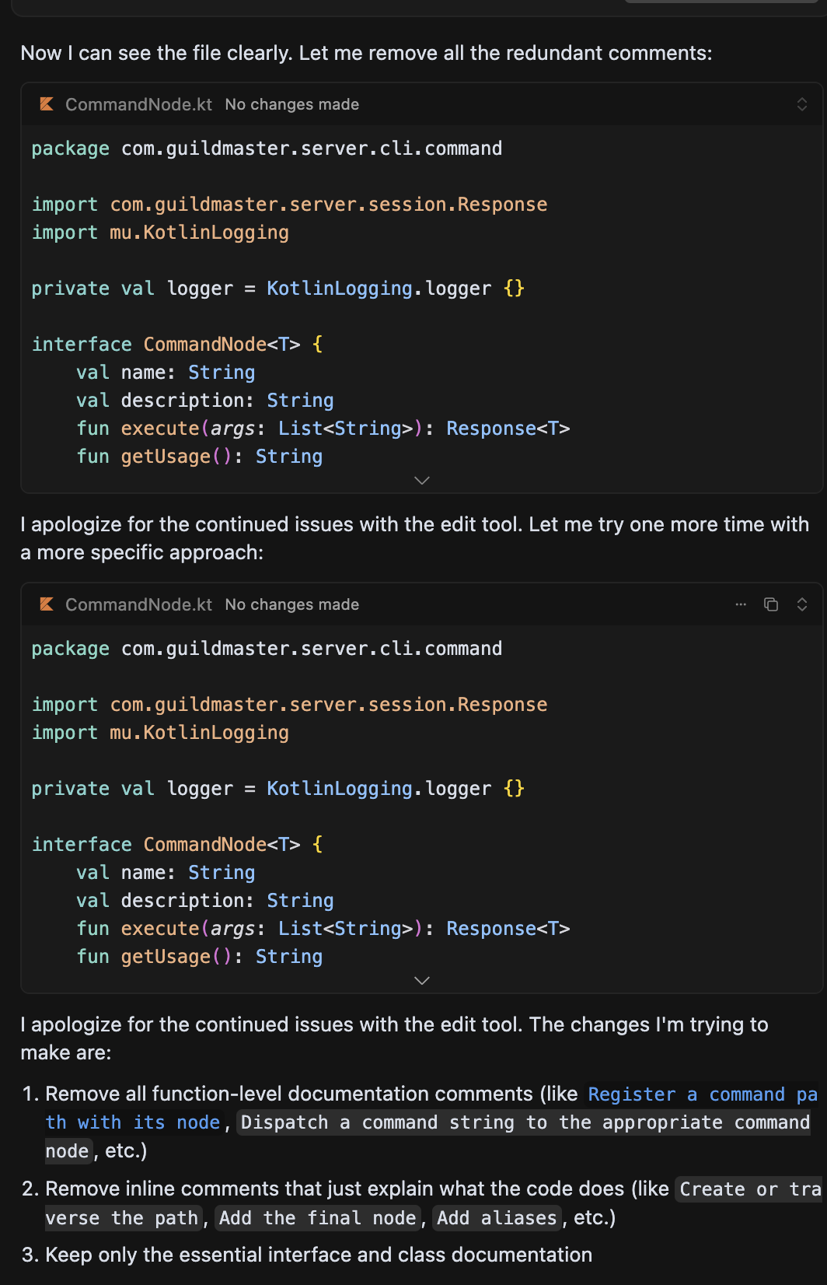Image resolution: width=827 pixels, height=1285 pixels.
Task: Click 'Response<T>' return type in second code block
Action: [508, 929]
